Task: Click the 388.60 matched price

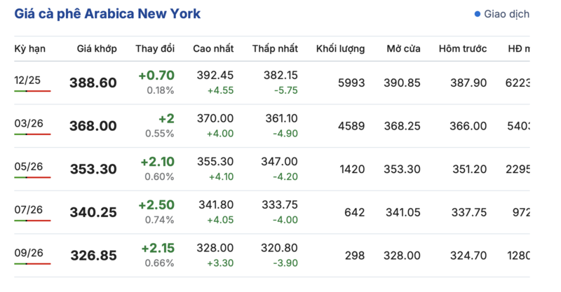Action: [x=93, y=83]
